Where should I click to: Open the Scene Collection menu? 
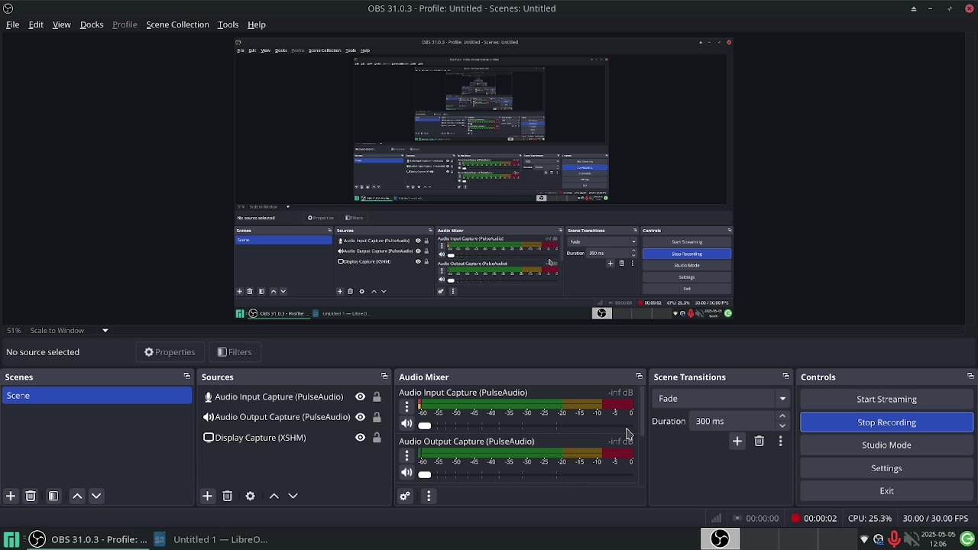177,24
